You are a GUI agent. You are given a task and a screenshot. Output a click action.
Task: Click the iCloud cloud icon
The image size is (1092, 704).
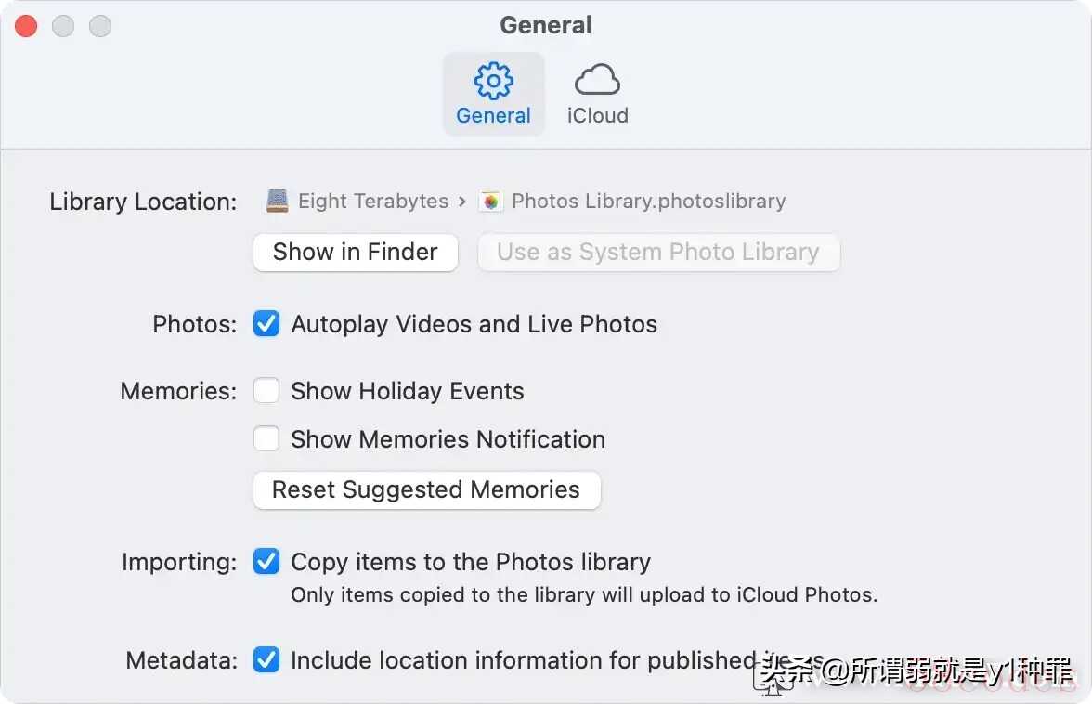[x=597, y=81]
